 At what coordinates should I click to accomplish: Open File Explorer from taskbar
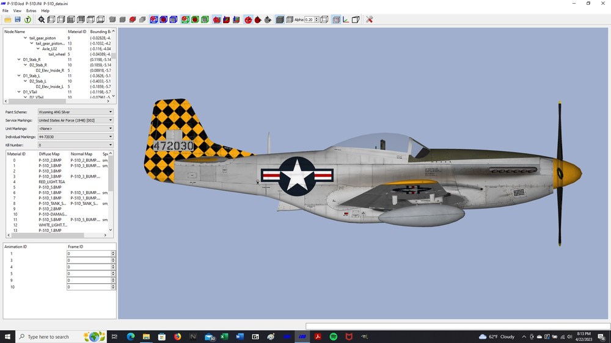(146, 337)
